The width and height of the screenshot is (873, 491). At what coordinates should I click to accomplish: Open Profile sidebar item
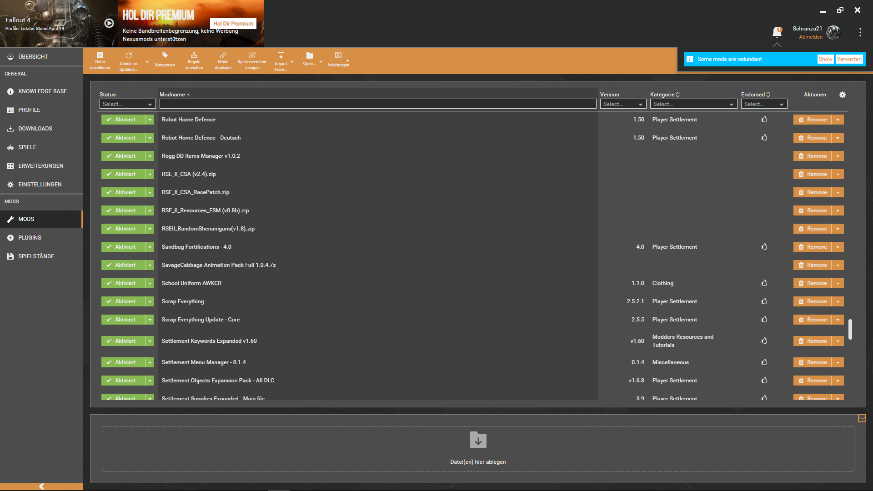pyautogui.click(x=41, y=110)
